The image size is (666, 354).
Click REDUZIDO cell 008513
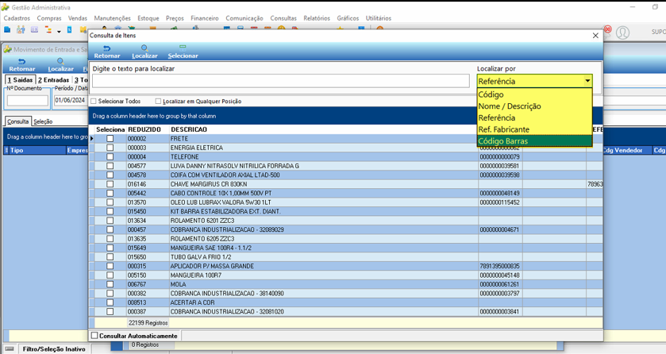coord(148,302)
